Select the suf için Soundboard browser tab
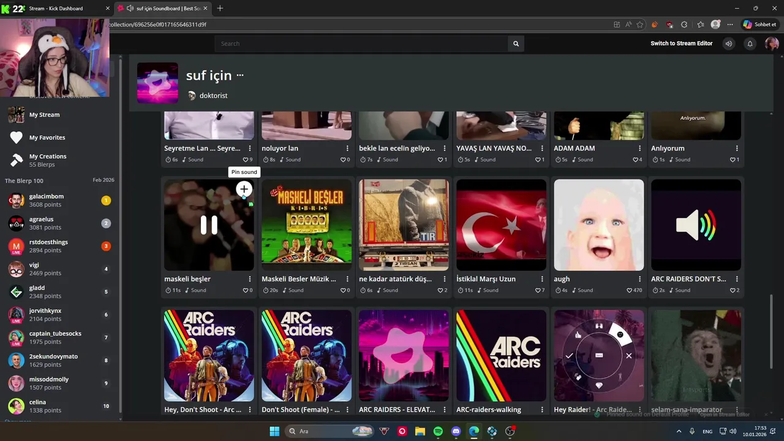 pos(162,9)
